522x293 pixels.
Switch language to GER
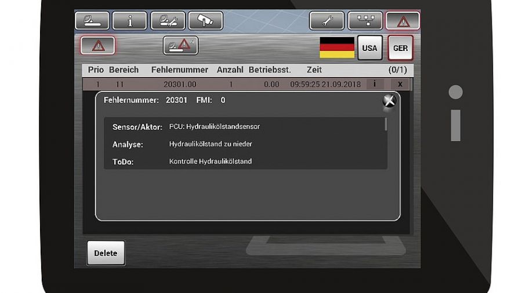[x=401, y=48]
